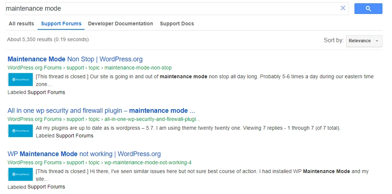Click the "About 5,350 results" count text
This screenshot has width=392, height=194.
click(x=48, y=39)
